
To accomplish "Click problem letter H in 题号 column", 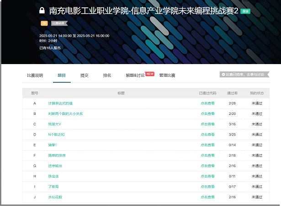I will [x=35, y=176].
